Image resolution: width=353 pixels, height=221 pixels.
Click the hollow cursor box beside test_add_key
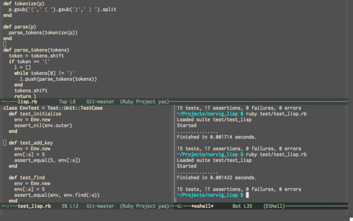(x=5, y=143)
